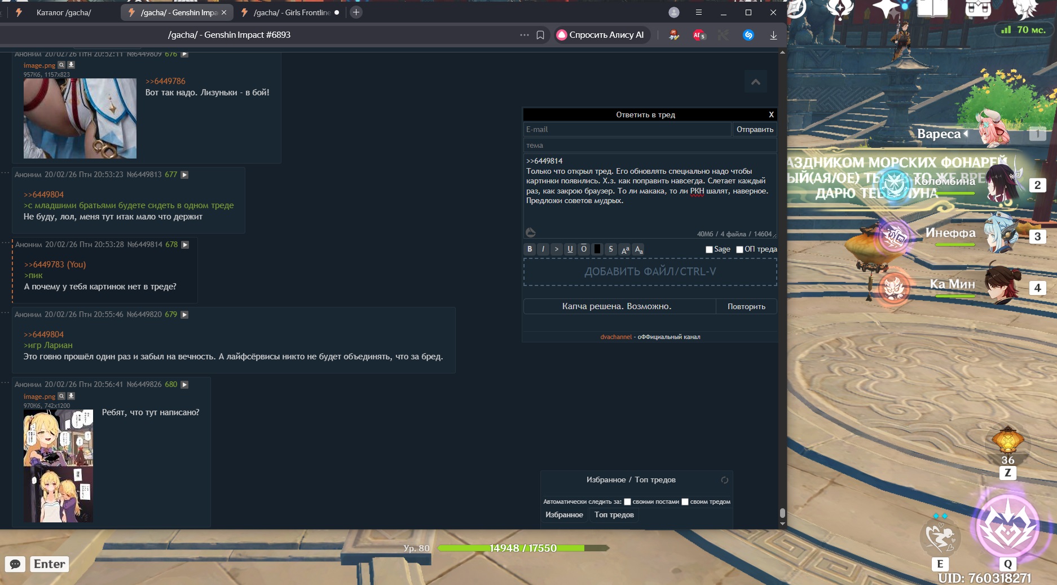Click Отправить to submit reply
The image size is (1057, 585).
point(755,130)
